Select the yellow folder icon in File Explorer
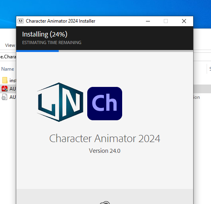The width and height of the screenshot is (211, 204). 5,80
